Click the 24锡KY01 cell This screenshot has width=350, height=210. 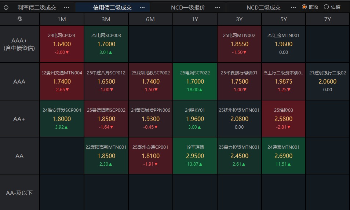coord(195,119)
